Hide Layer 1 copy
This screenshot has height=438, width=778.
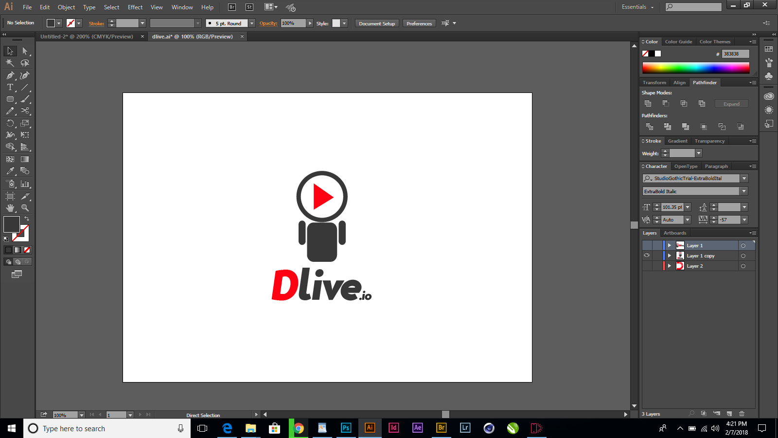click(x=647, y=255)
